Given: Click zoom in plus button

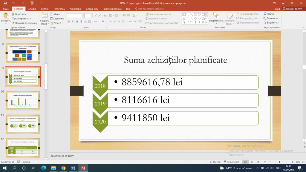Looking at the screenshot, I should click(x=293, y=162).
